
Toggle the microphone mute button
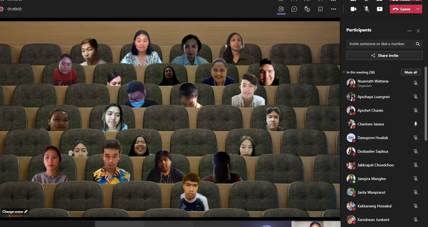click(366, 9)
